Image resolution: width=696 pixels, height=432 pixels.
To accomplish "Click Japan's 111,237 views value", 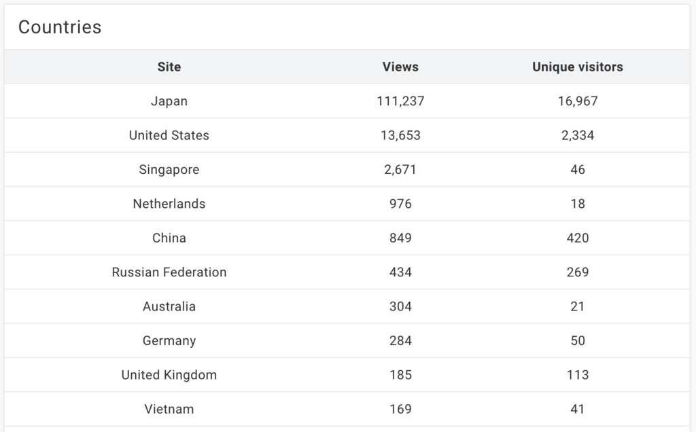I will click(400, 101).
